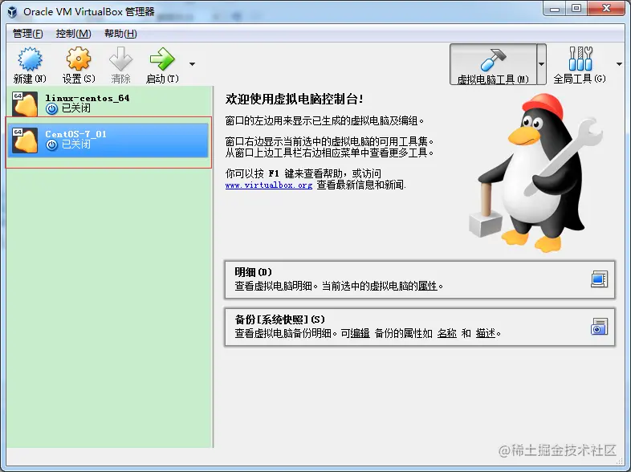Open the 控制(M) menu

point(73,34)
